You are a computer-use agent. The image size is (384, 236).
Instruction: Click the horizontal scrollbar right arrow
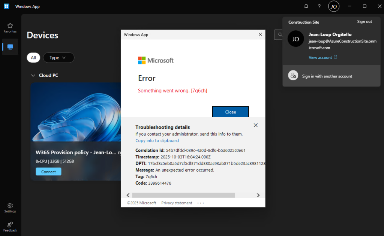[x=258, y=195]
